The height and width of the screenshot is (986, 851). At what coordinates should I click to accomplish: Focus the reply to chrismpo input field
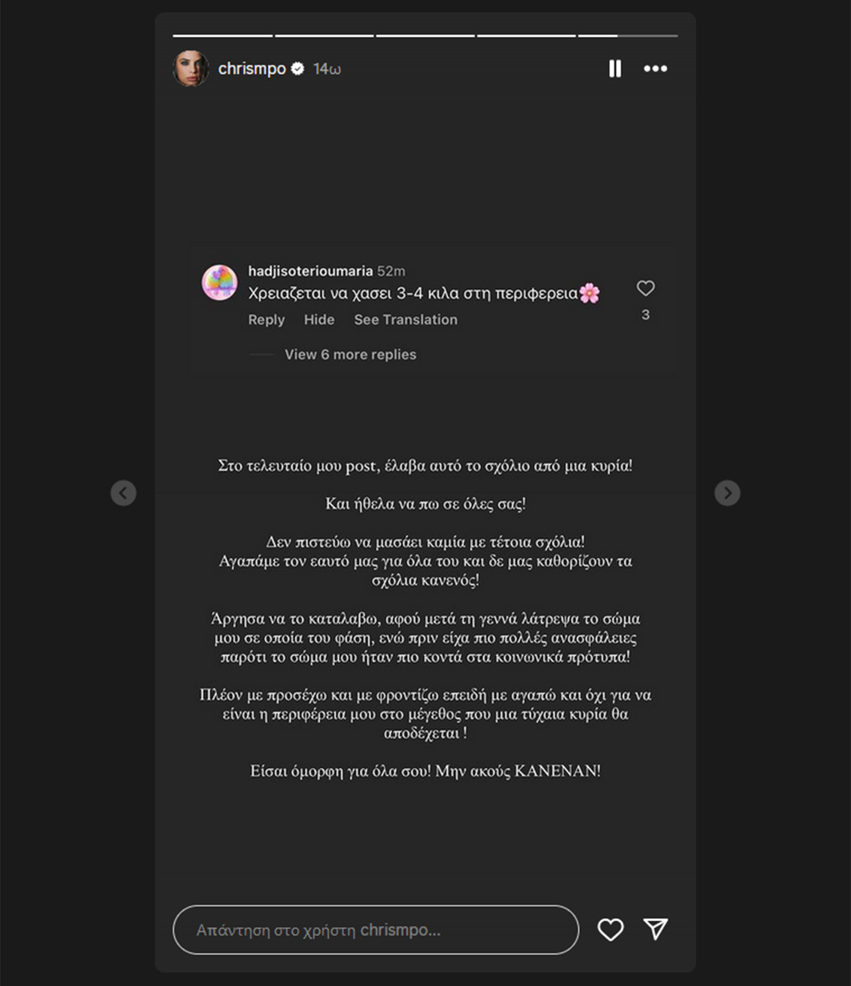click(376, 930)
